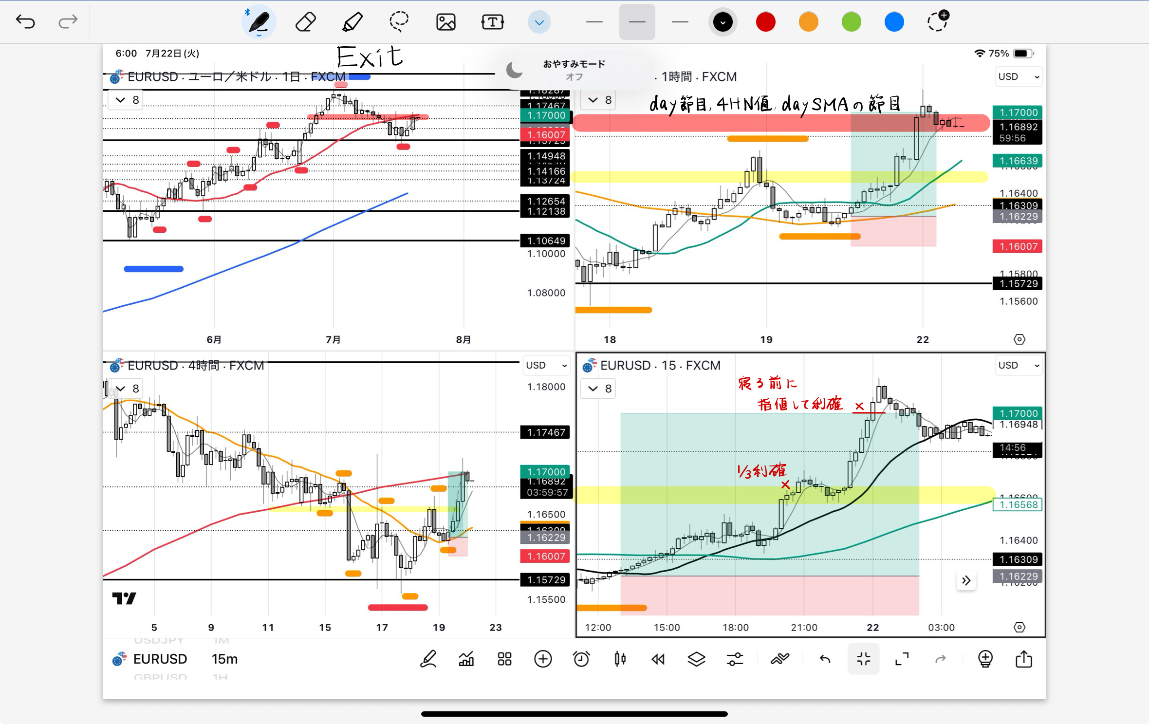Jump to latest bar on 15-minute chart
Screen dimensions: 1149x724
(x=966, y=580)
